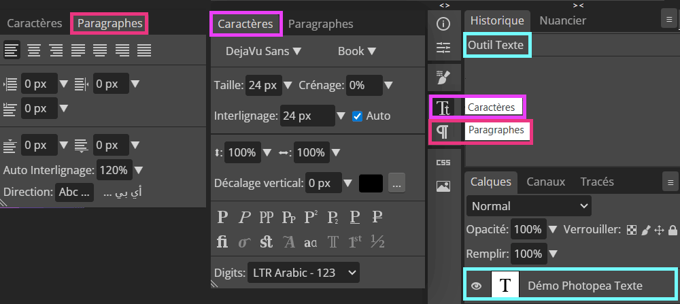Lock transparent pixels checkerboard icon
This screenshot has height=304, width=680.
pyautogui.click(x=632, y=230)
